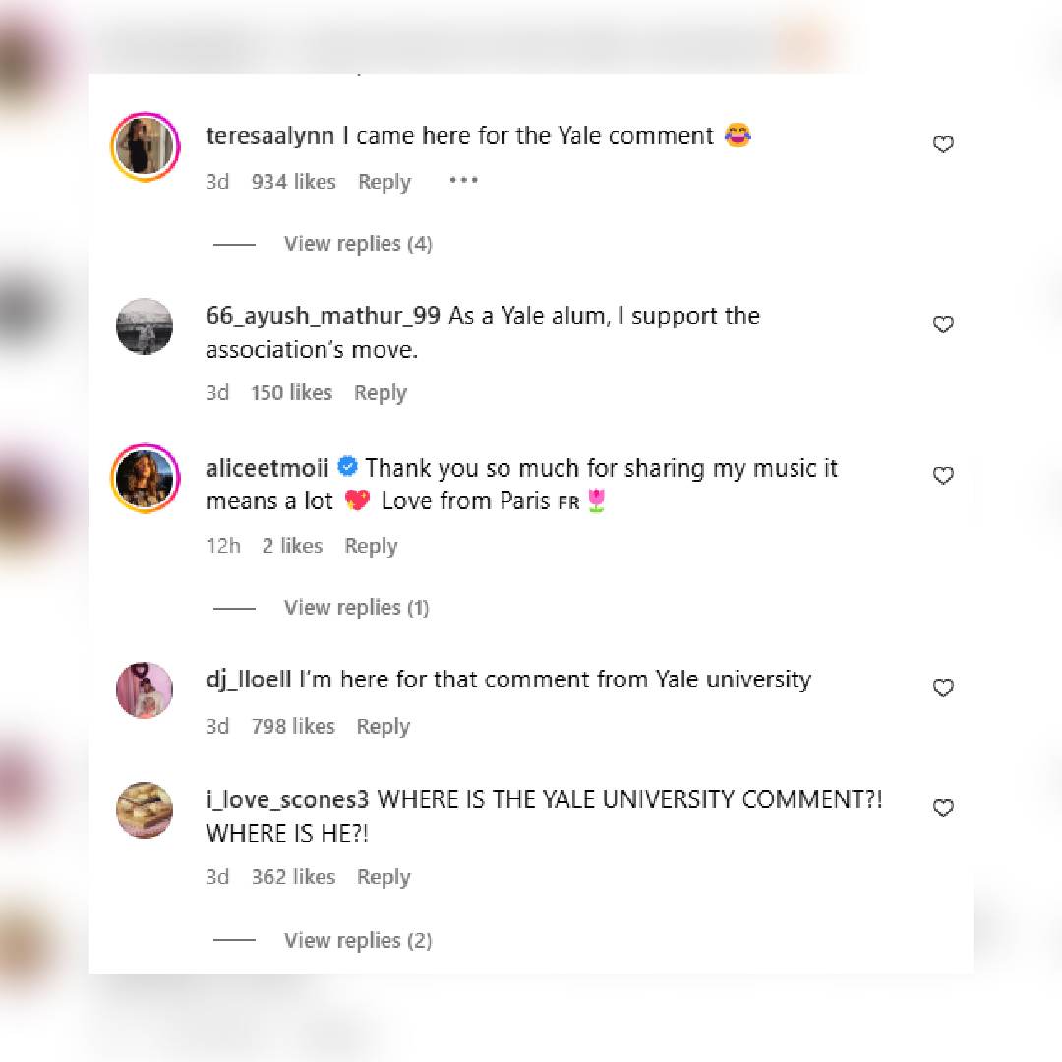
Task: View the 798 likes on dj_lloell's comment
Action: (293, 726)
